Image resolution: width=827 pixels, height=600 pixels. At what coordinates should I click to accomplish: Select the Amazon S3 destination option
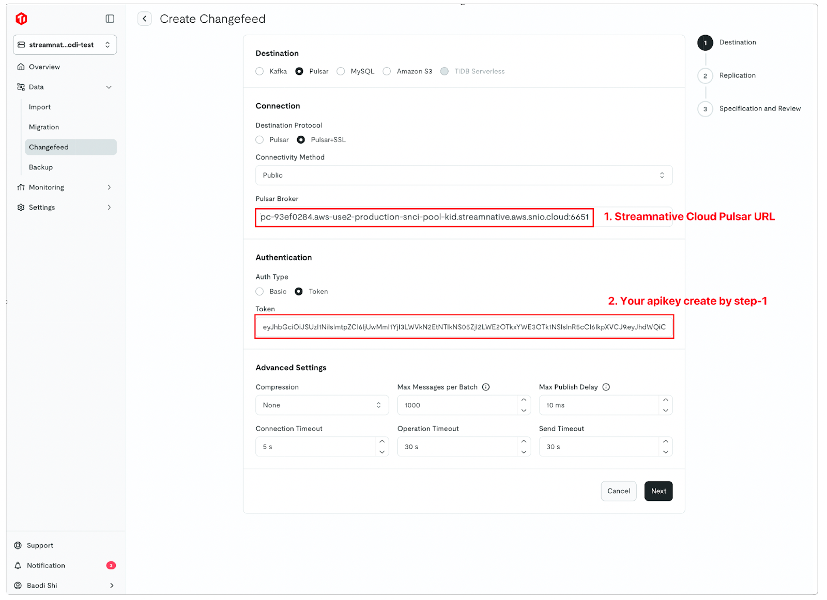click(387, 71)
